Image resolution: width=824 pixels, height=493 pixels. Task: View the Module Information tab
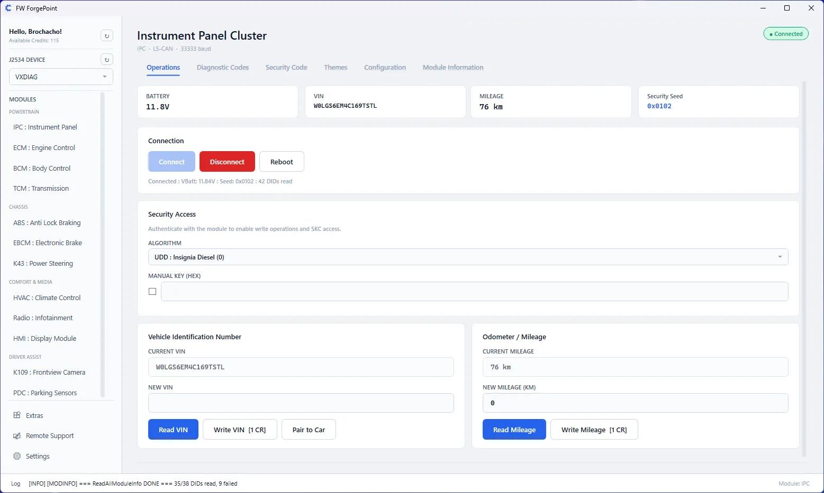[453, 68]
